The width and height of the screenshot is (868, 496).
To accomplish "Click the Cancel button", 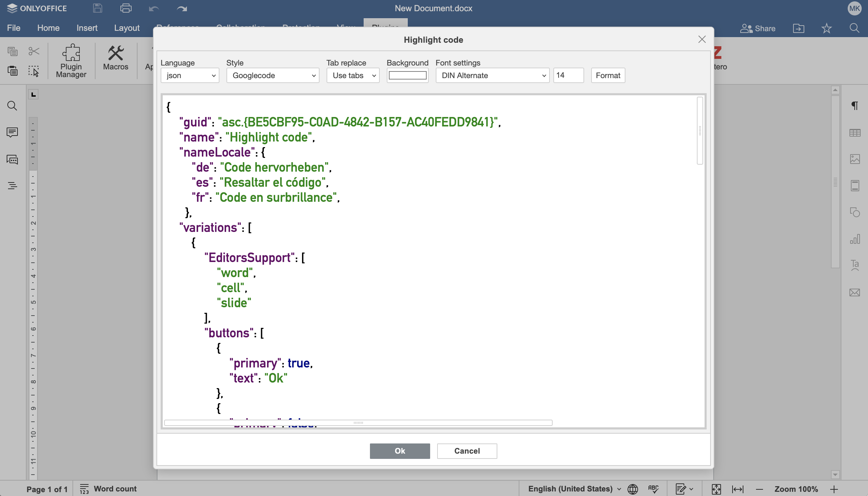I will (467, 451).
